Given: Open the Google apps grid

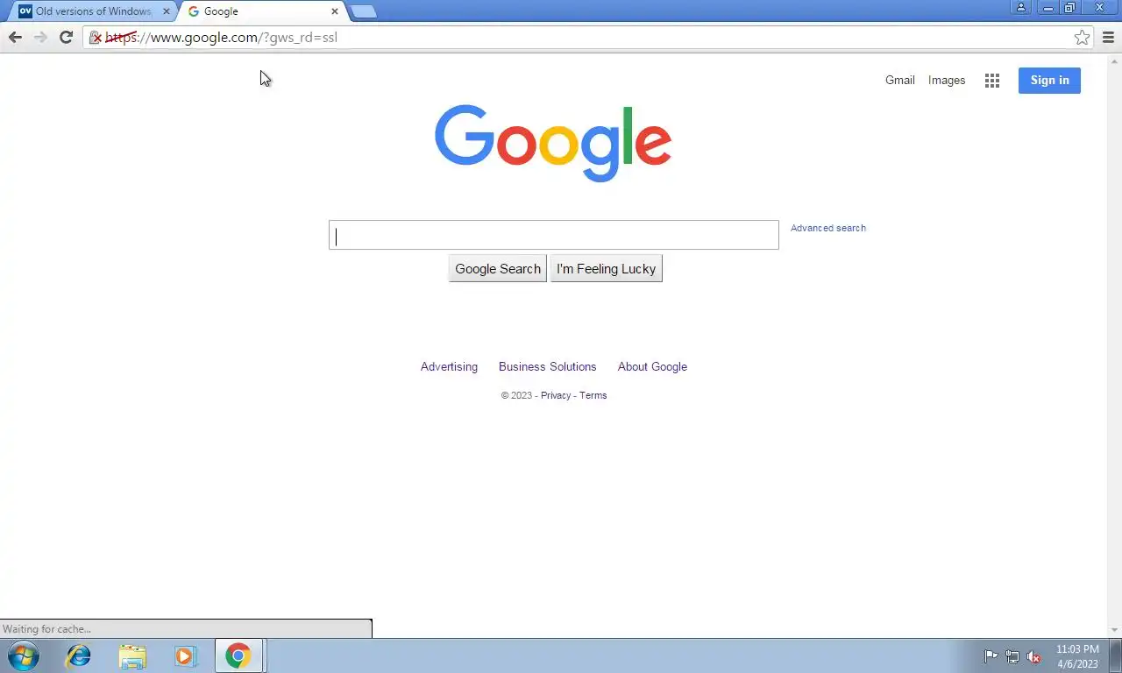Looking at the screenshot, I should pyautogui.click(x=992, y=81).
